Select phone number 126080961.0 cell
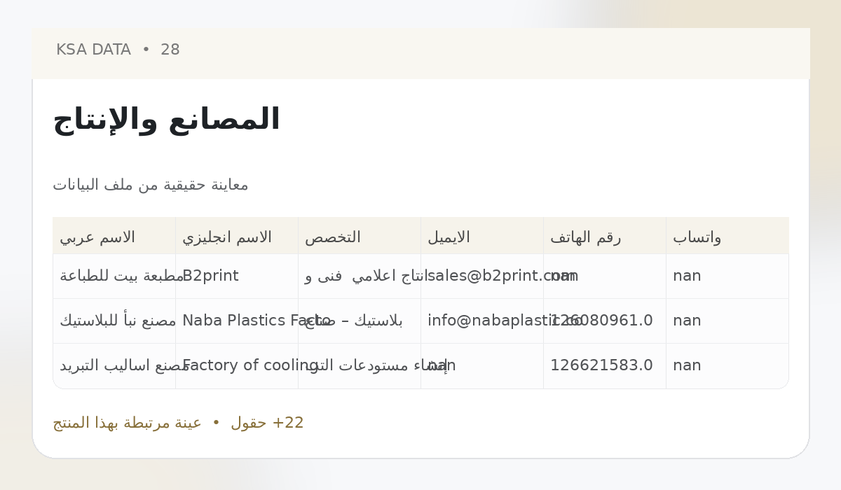The height and width of the screenshot is (490, 841). coord(605,321)
